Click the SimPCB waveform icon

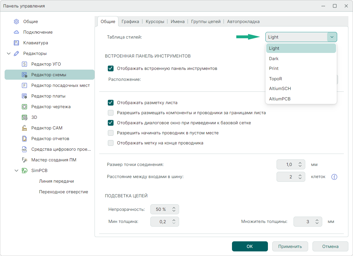tap(24, 171)
